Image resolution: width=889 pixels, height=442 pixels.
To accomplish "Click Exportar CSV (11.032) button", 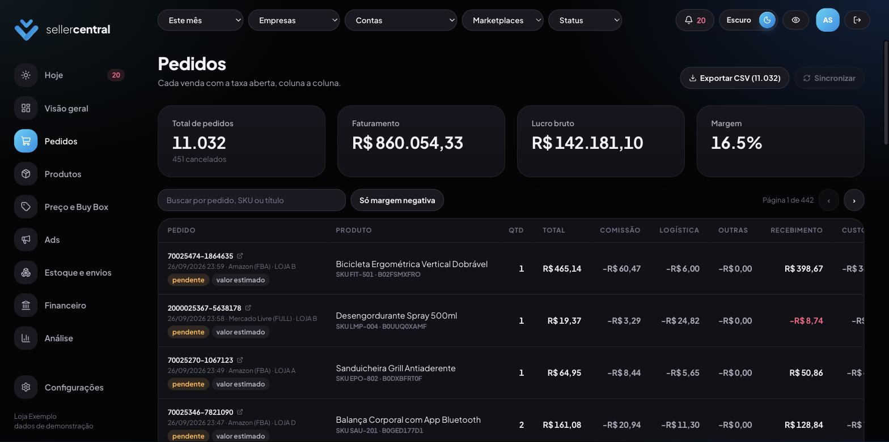I will tap(734, 78).
